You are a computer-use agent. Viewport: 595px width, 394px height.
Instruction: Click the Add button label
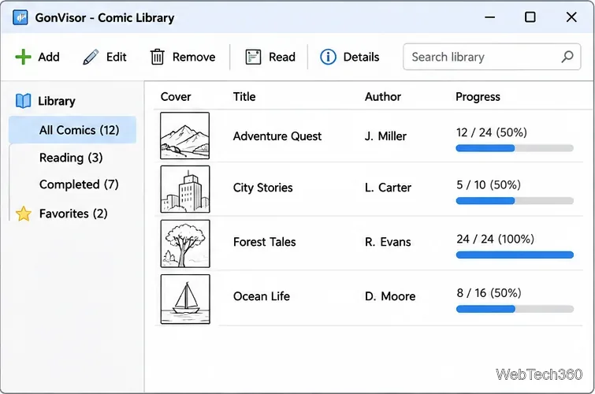pyautogui.click(x=49, y=57)
